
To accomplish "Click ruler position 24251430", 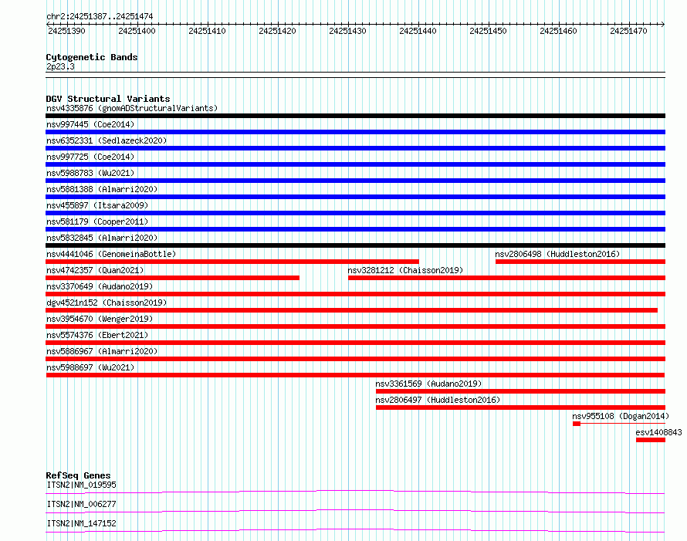I will click(347, 31).
